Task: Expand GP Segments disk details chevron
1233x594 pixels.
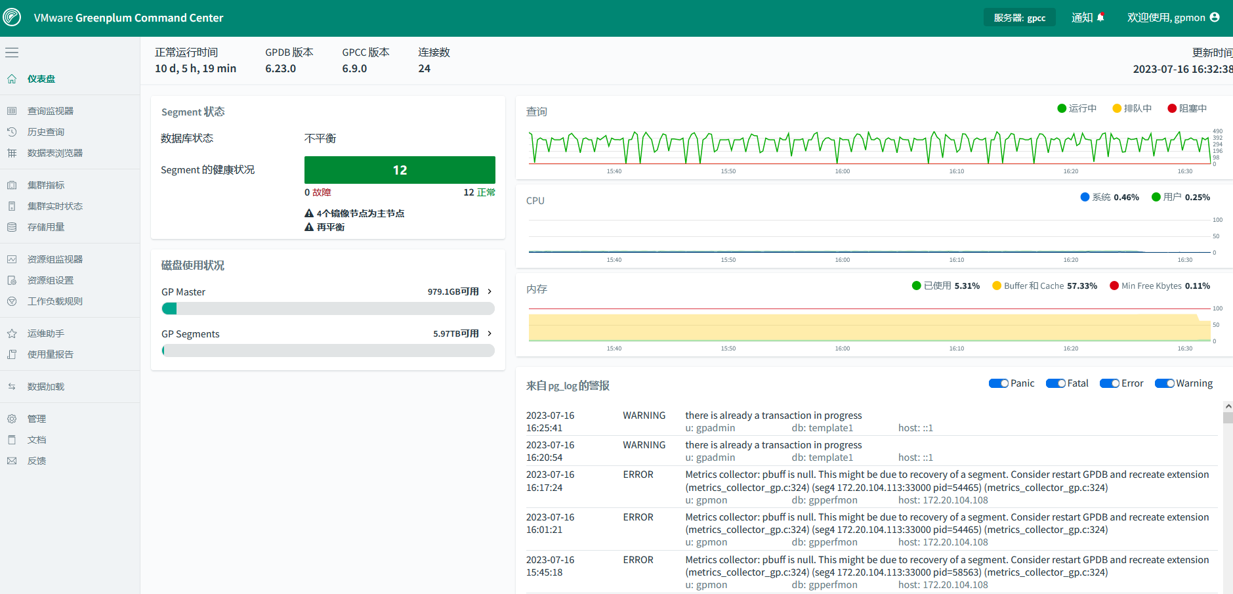Action: point(490,333)
